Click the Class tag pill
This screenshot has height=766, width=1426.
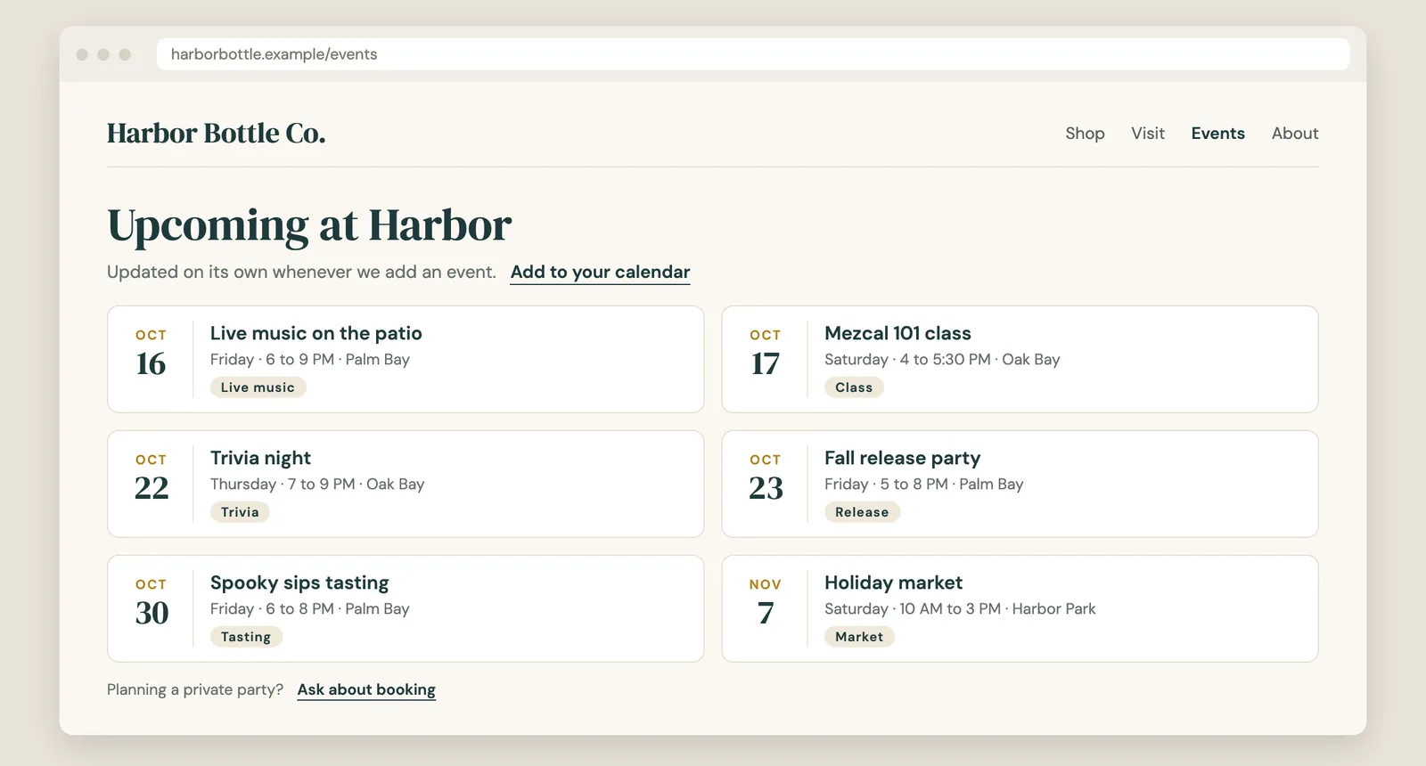coord(854,387)
